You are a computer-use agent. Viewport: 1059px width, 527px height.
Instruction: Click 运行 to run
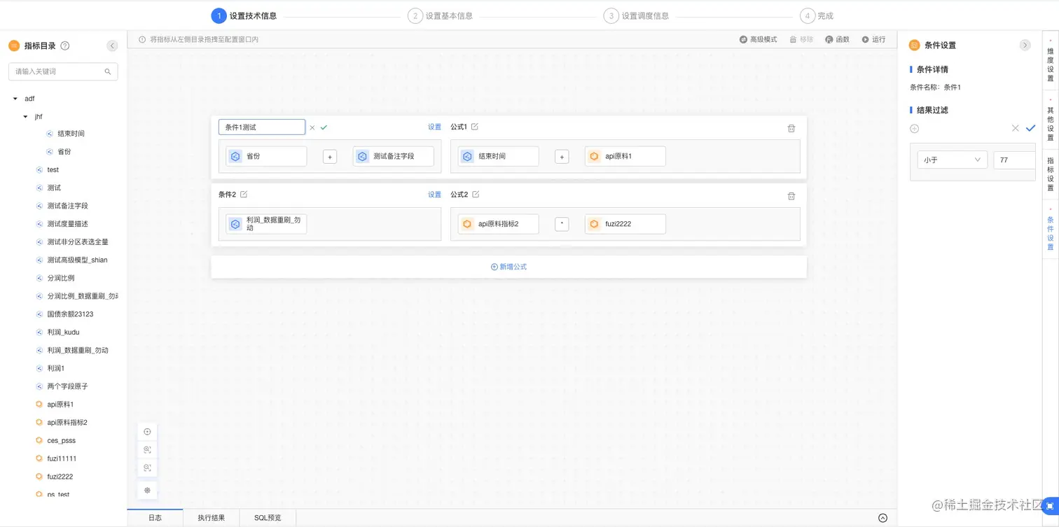873,40
